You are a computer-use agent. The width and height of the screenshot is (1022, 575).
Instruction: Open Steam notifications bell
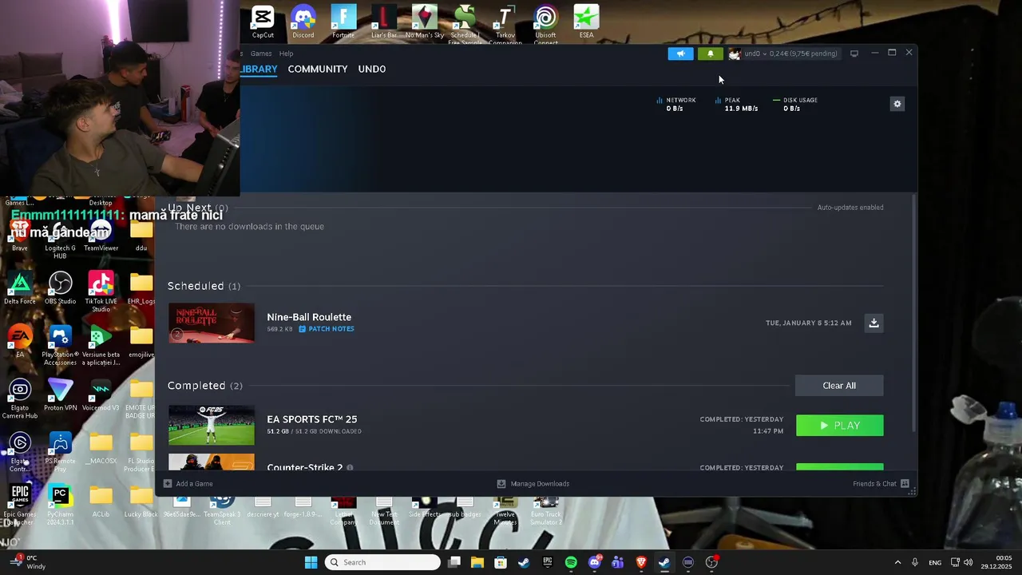tap(710, 54)
